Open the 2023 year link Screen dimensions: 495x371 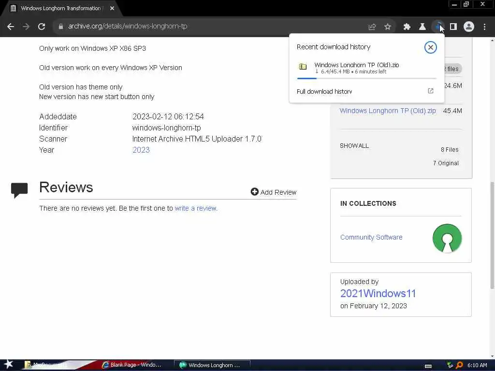tap(141, 150)
